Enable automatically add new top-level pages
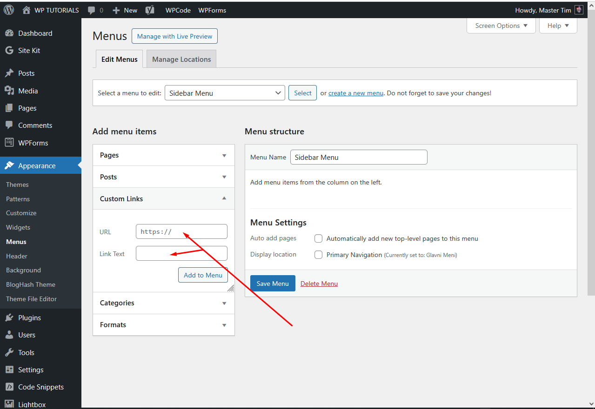The width and height of the screenshot is (595, 409). pyautogui.click(x=319, y=239)
